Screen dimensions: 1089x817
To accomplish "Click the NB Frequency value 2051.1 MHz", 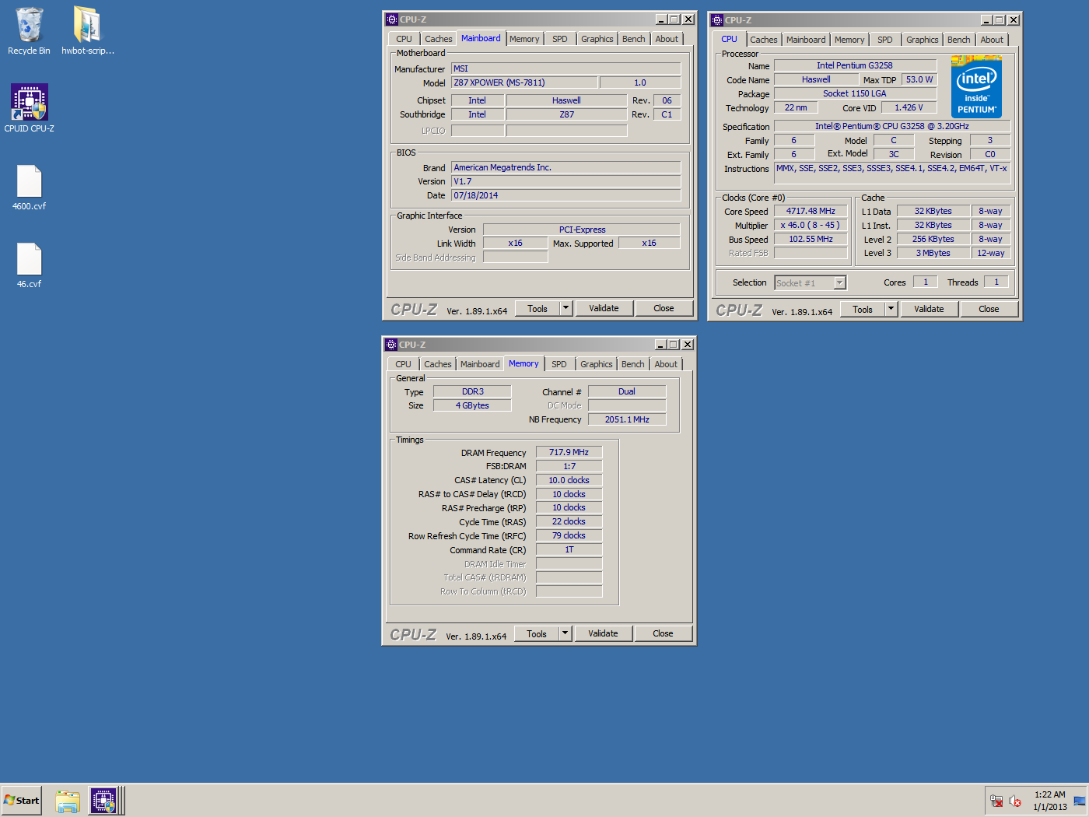I will (627, 420).
